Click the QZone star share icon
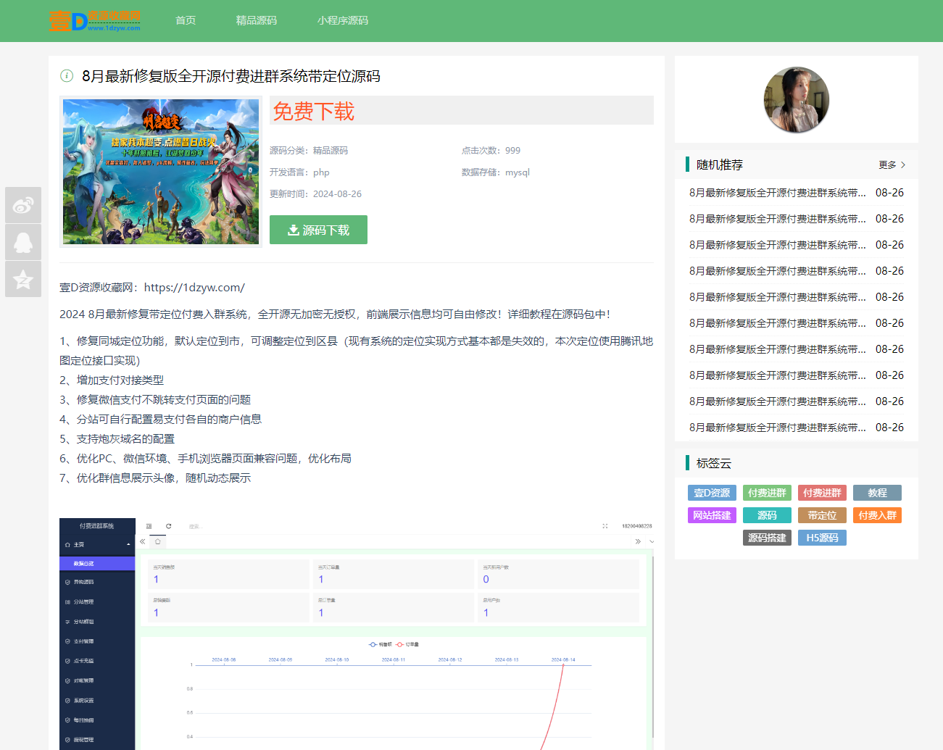943x750 pixels. tap(22, 279)
